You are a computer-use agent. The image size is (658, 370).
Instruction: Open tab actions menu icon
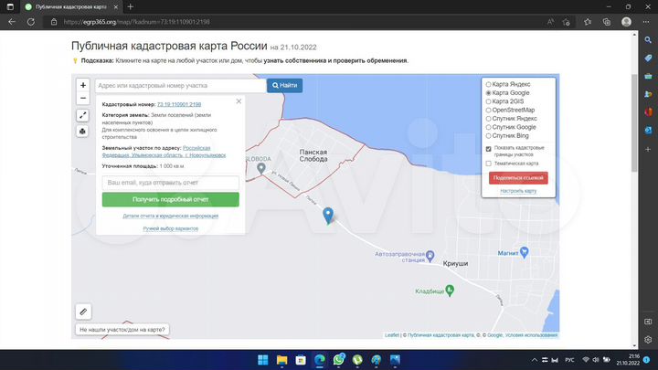[10, 6]
